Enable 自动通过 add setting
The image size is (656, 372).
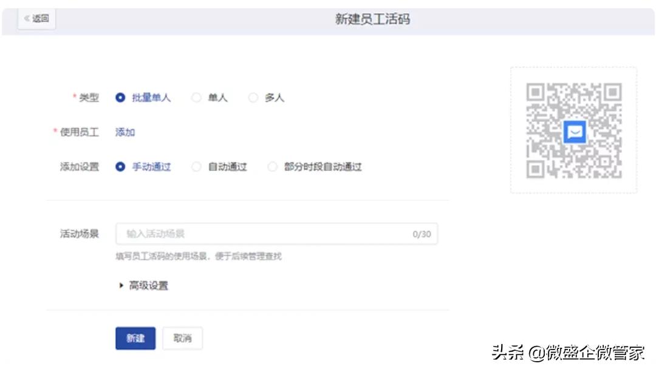[x=196, y=167]
